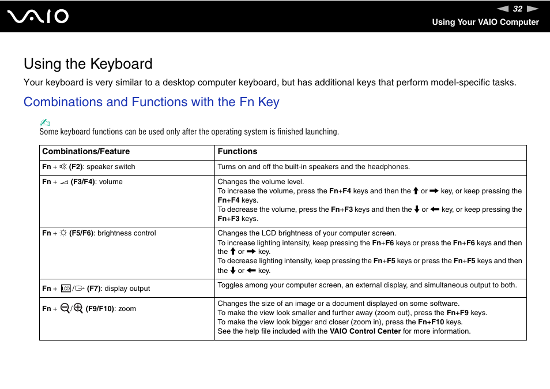
Task: Click 'Changes the volume level.' text
Action: 261,182
